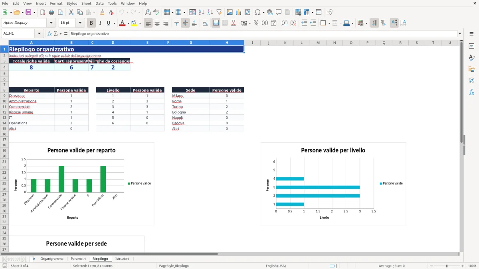Open the Sheet menu

86,3
